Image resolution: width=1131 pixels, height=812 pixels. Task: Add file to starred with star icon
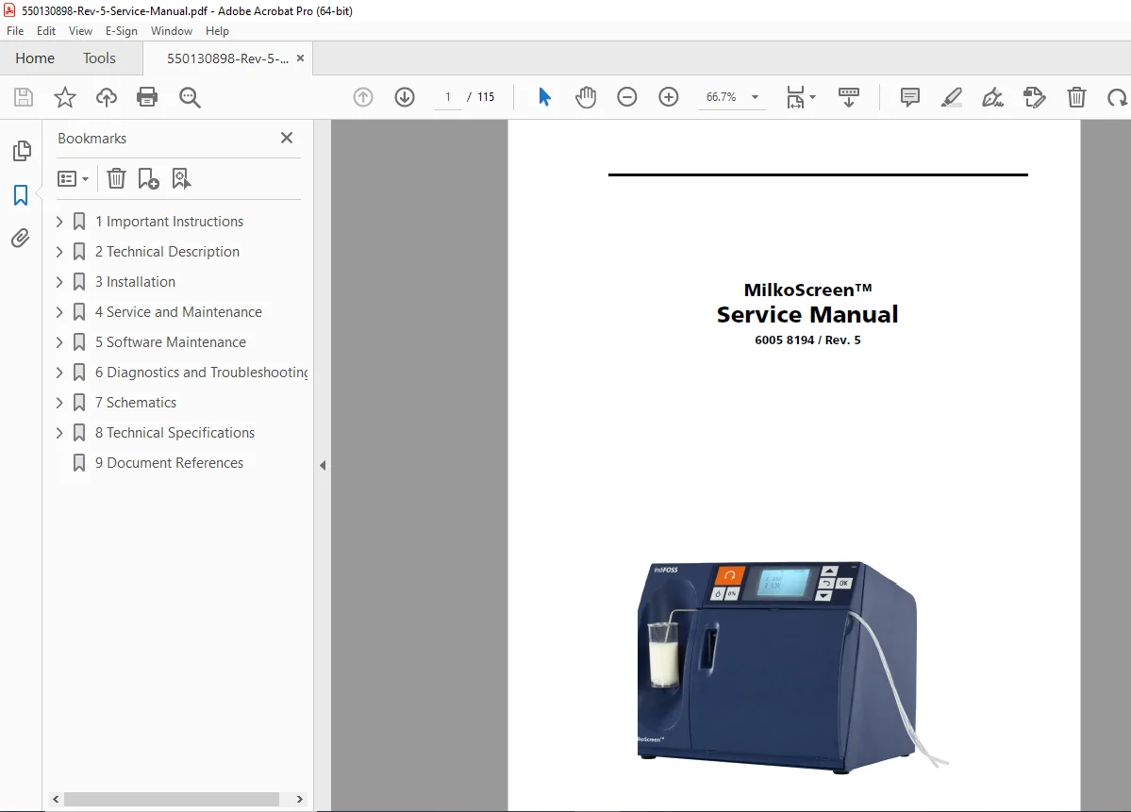pyautogui.click(x=65, y=96)
